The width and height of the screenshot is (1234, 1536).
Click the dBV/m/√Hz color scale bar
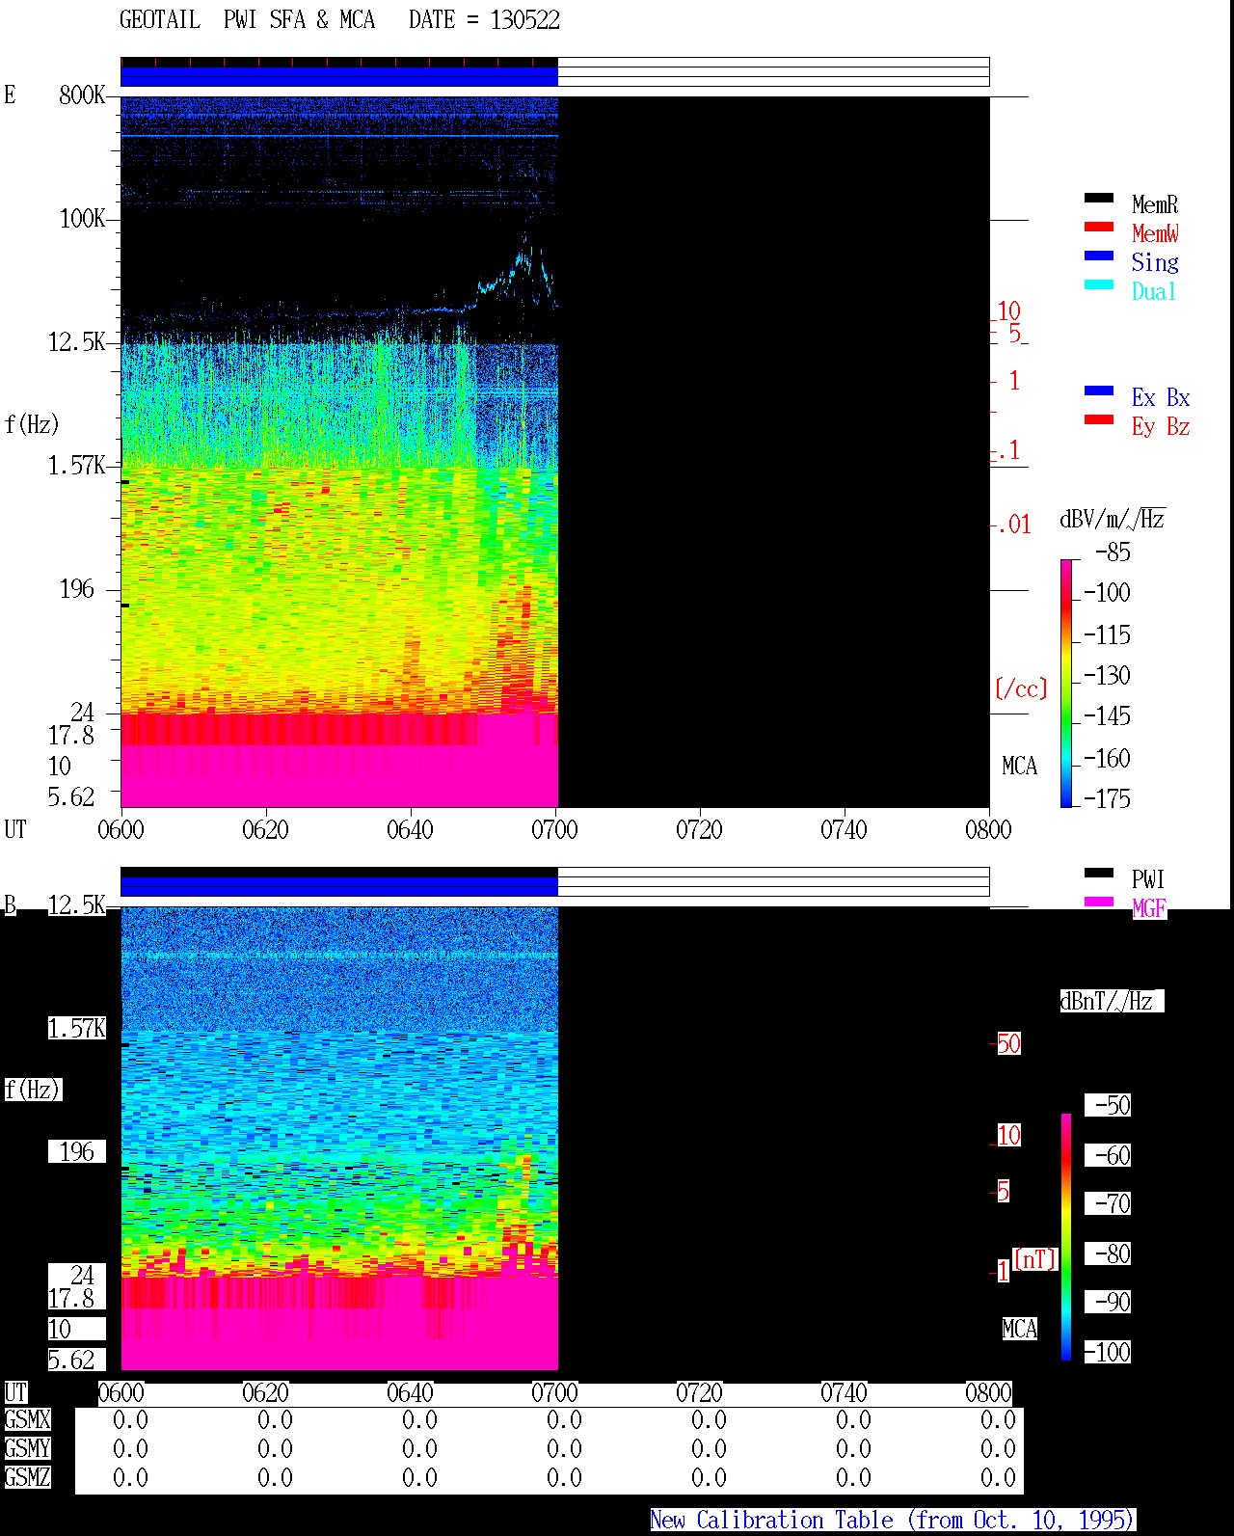[1066, 683]
